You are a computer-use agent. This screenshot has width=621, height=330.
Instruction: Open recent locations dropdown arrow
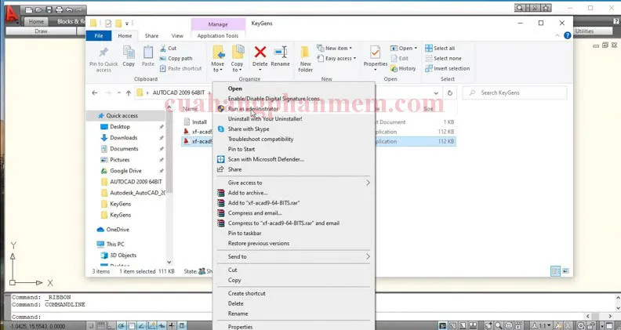coord(119,92)
